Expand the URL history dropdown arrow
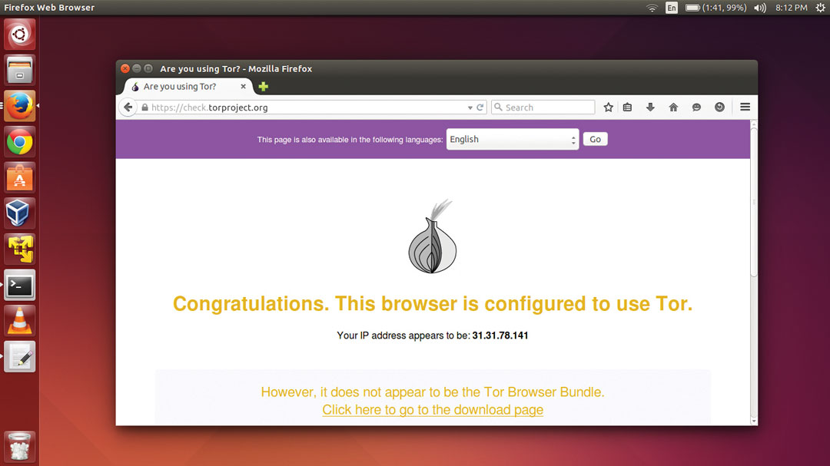Screen dimensions: 830x466 click(470, 108)
